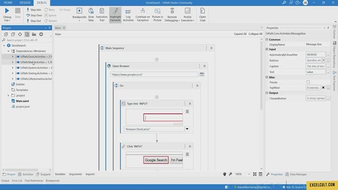Collapse the Common property group
The image size is (338, 190).
267,40
